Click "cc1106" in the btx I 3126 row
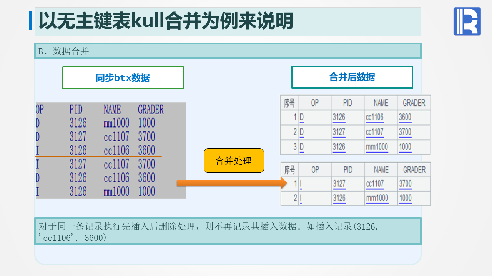 (116, 150)
